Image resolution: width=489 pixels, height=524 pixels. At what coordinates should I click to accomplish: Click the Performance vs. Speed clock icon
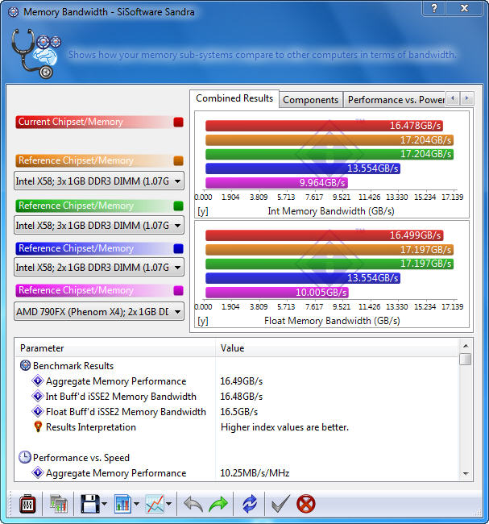point(25,457)
